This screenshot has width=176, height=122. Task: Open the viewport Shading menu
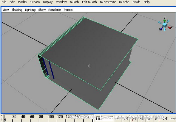tap(17, 10)
